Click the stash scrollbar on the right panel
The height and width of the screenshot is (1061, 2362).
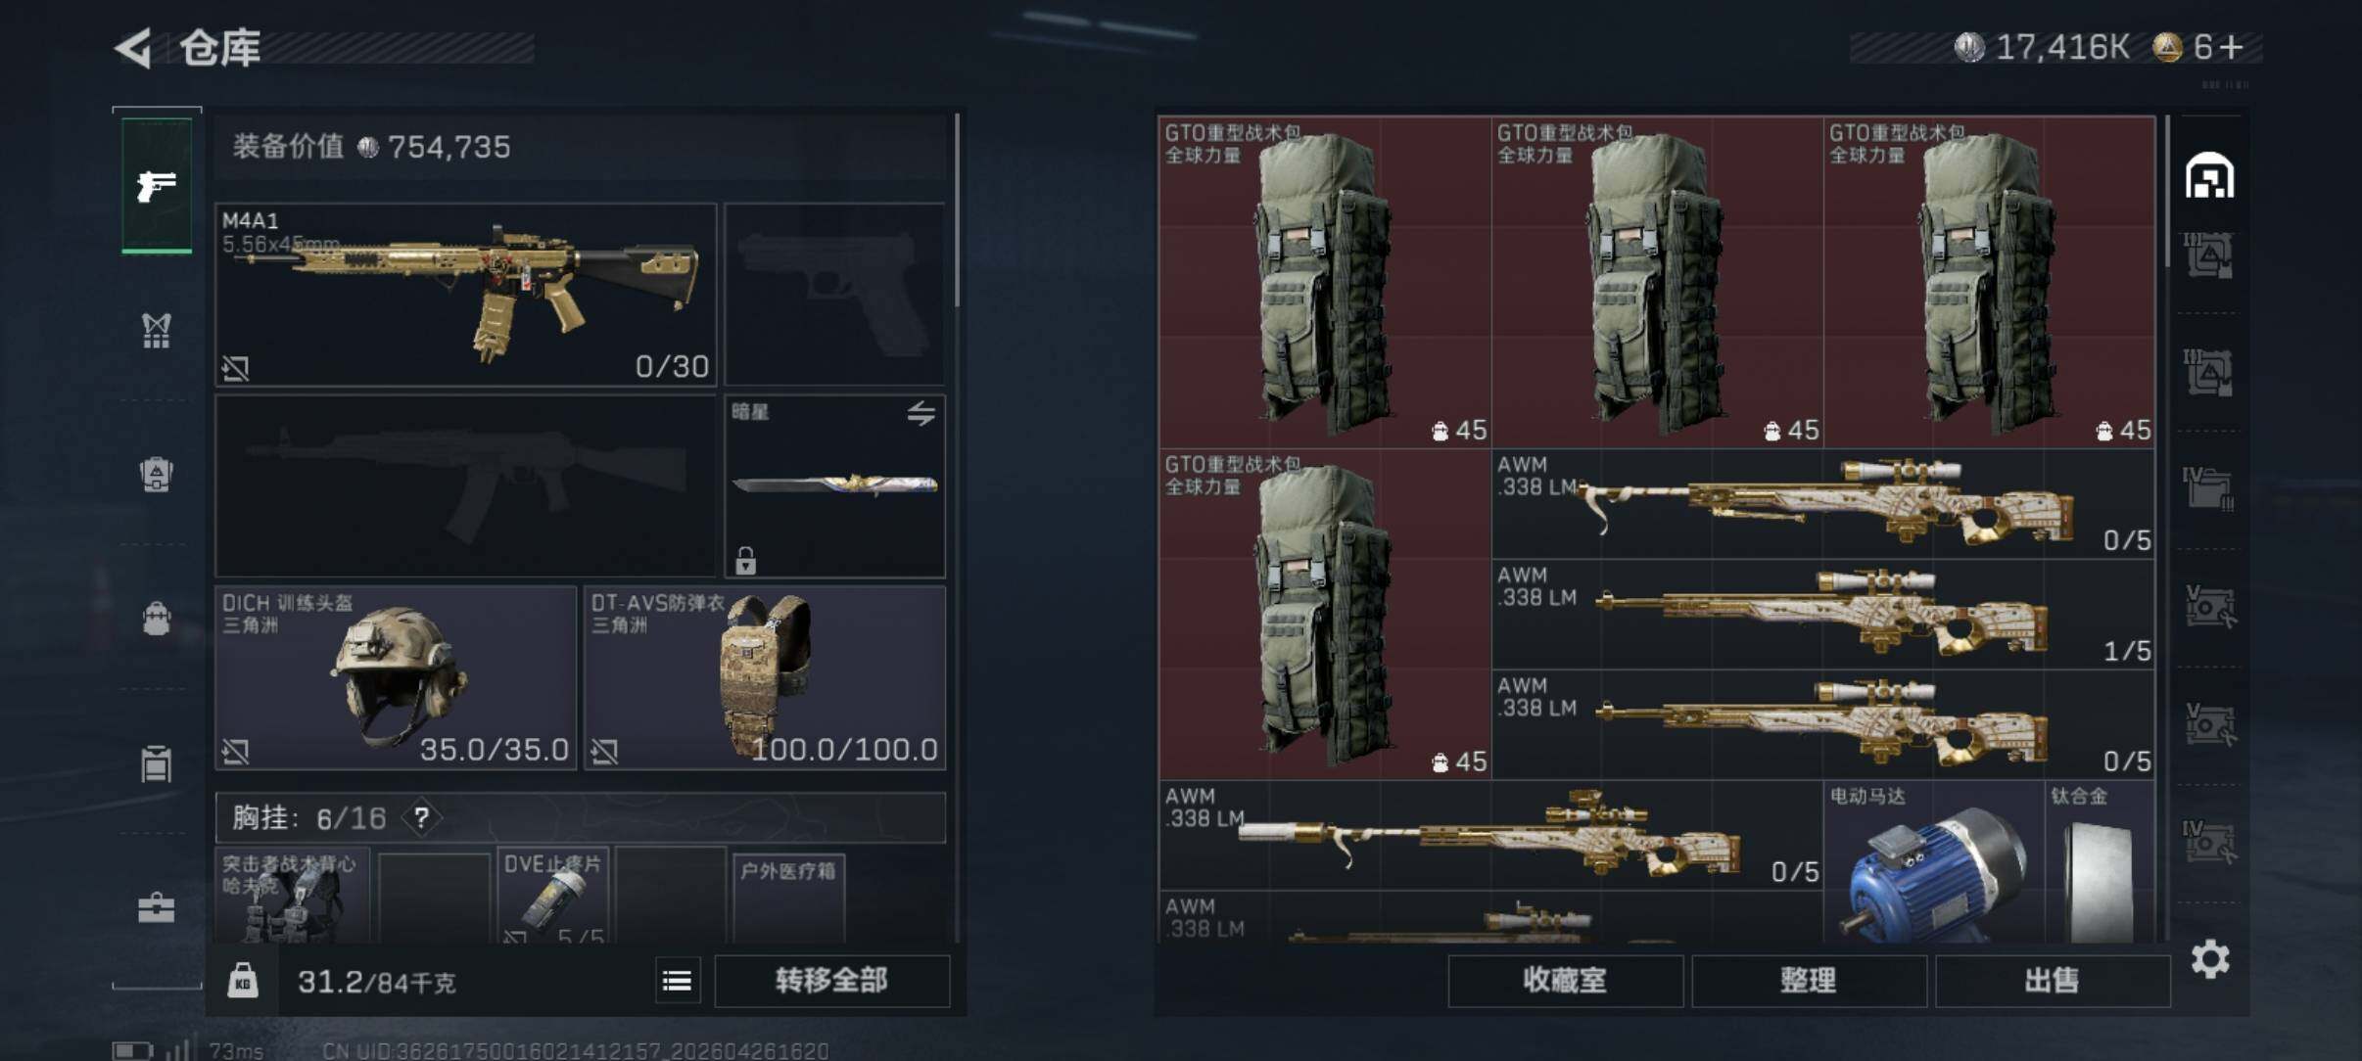point(2167,193)
